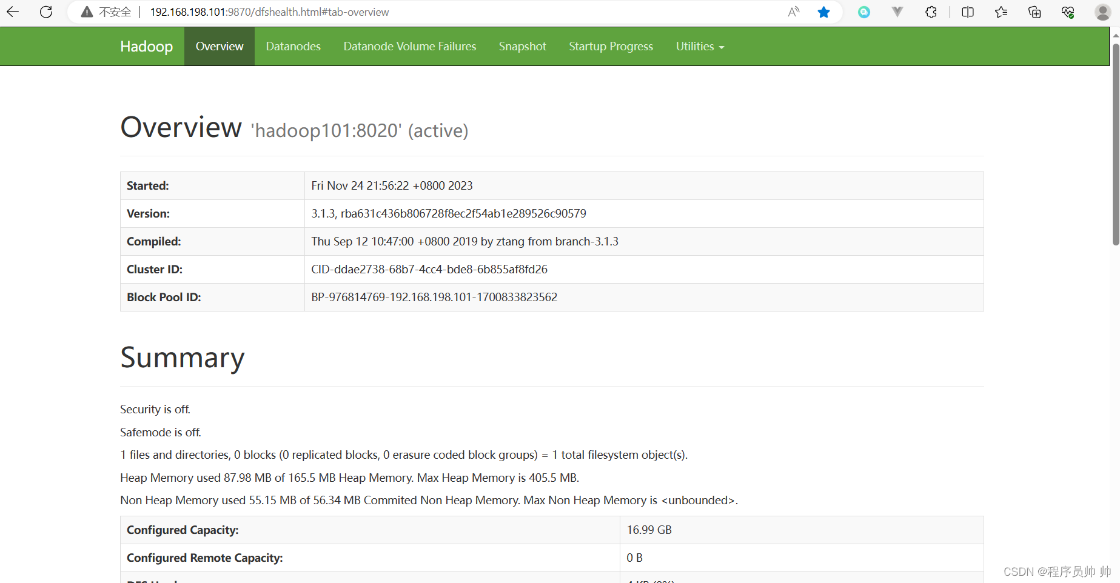This screenshot has width=1120, height=583.
Task: Click the Started time value 'Fri Nov 24 21:56:22 +0800 2023'
Action: (x=392, y=186)
